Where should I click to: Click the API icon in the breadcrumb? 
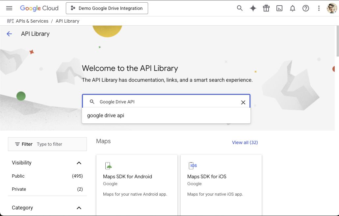click(x=11, y=21)
